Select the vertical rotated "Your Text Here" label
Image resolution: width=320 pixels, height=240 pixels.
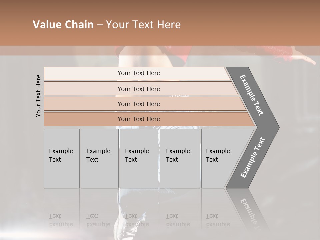point(38,96)
